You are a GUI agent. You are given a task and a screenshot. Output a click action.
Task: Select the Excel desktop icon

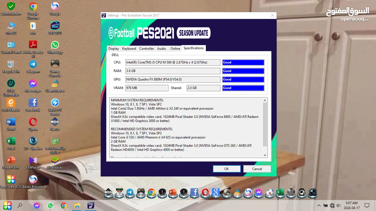pyautogui.click(x=11, y=144)
